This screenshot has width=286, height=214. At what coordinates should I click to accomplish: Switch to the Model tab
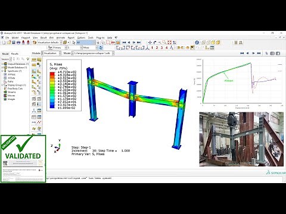(x=5, y=53)
